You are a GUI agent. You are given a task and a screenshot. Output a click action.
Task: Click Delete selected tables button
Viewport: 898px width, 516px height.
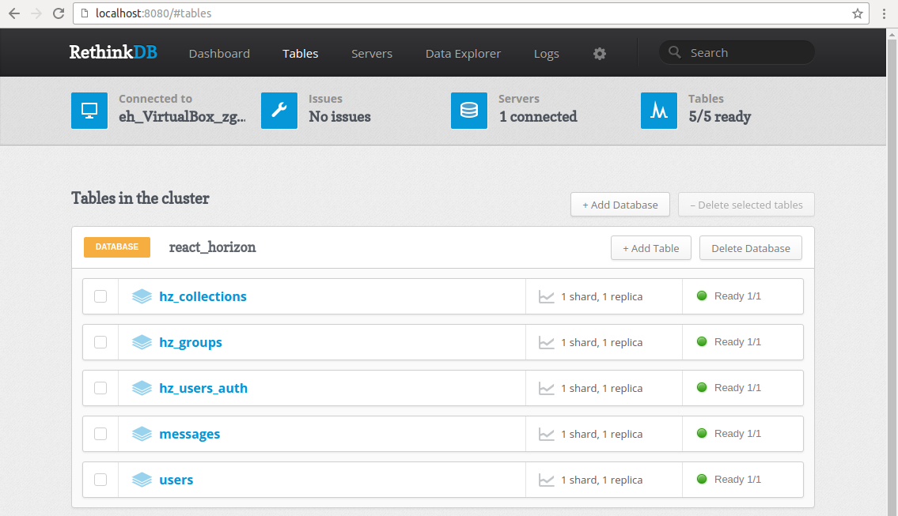(746, 205)
